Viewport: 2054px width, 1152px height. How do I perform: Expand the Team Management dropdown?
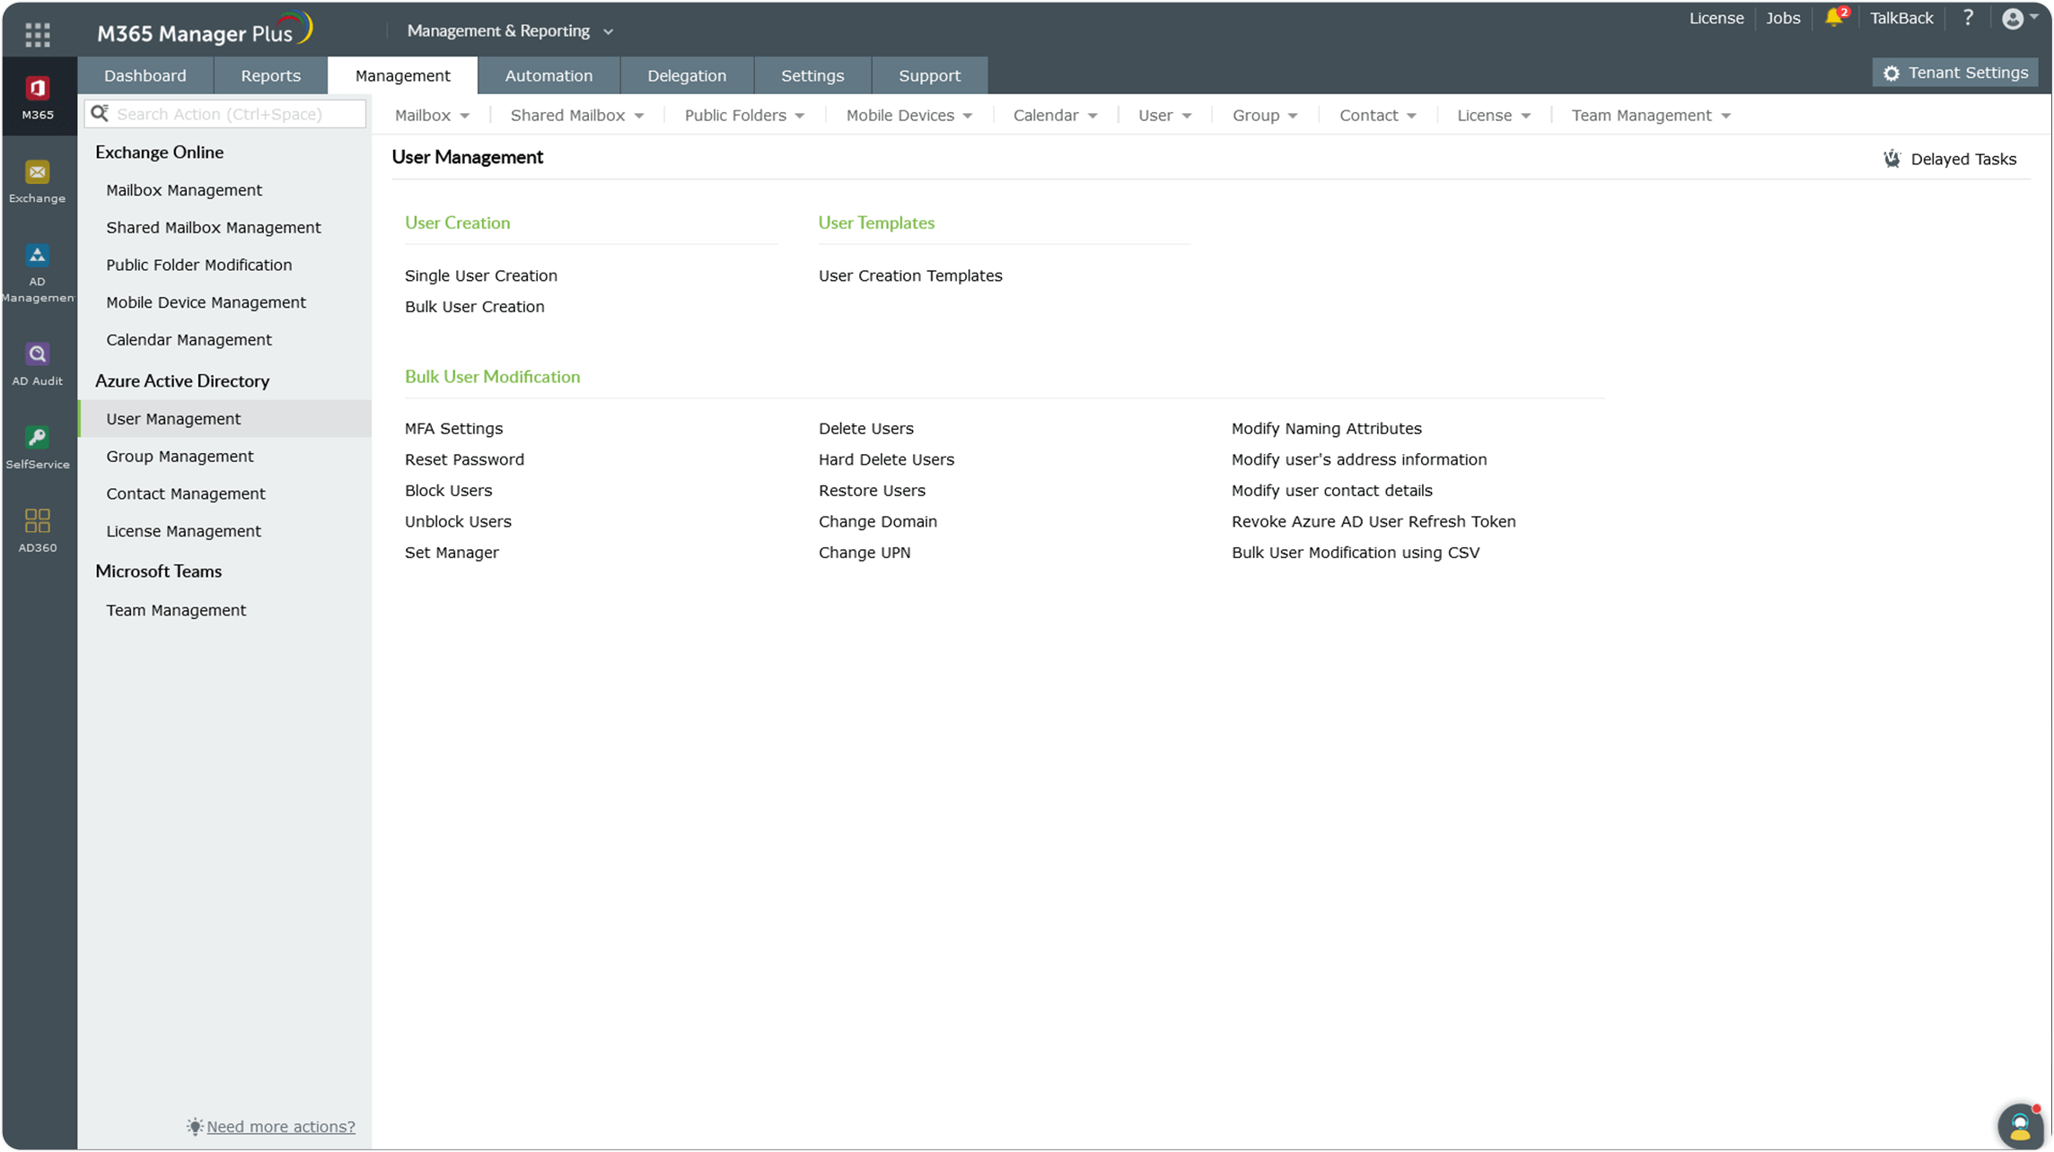tap(1649, 115)
